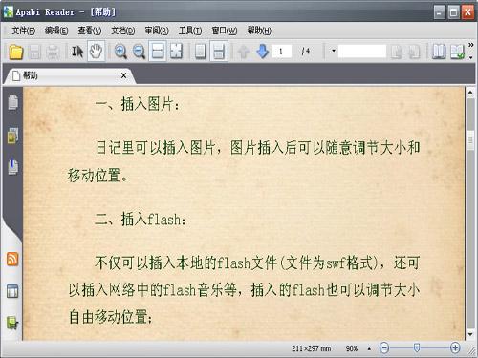This screenshot has width=478, height=358.
Task: Click the green shopping cart icon
Action: [x=12, y=323]
